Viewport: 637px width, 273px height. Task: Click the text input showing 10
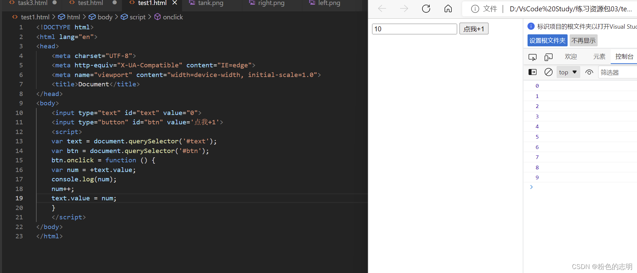(414, 29)
